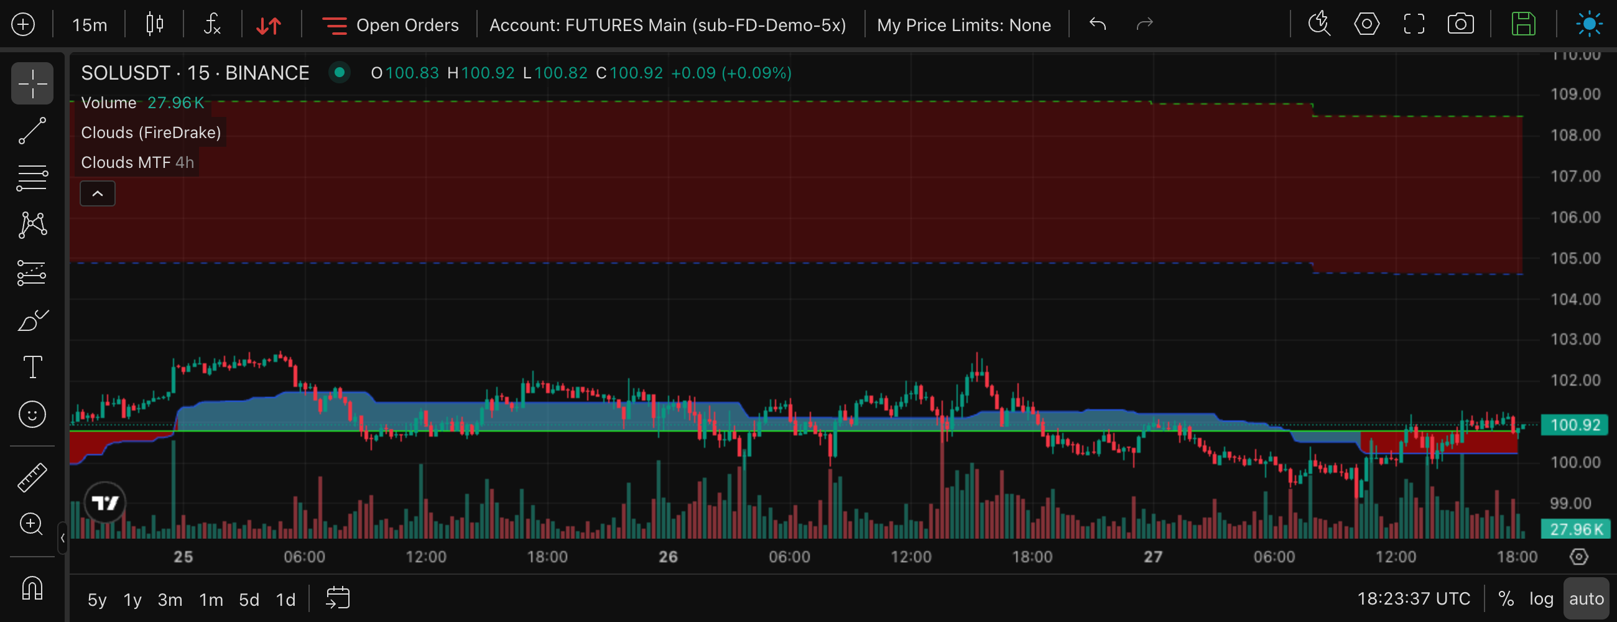Viewport: 1617px width, 622px height.
Task: Toggle the light theme sun icon
Action: [x=1589, y=24]
